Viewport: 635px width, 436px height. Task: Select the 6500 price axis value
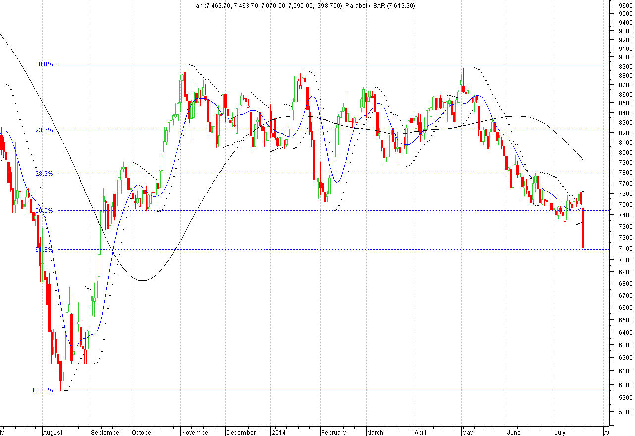[x=625, y=320]
